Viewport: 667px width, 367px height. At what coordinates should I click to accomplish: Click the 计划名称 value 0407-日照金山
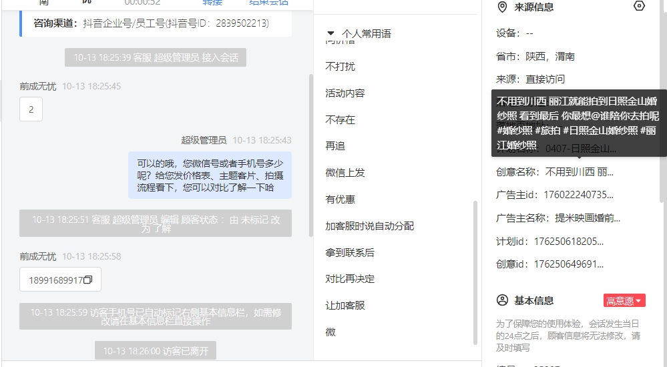coord(581,149)
